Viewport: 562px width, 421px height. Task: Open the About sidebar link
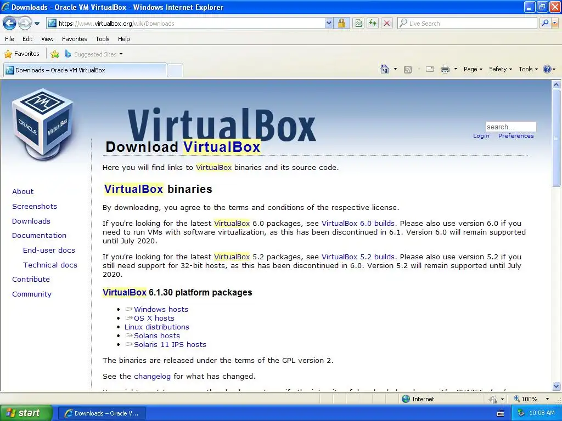click(x=23, y=191)
